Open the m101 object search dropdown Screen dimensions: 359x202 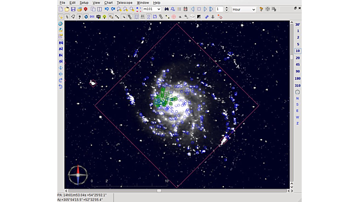point(158,9)
